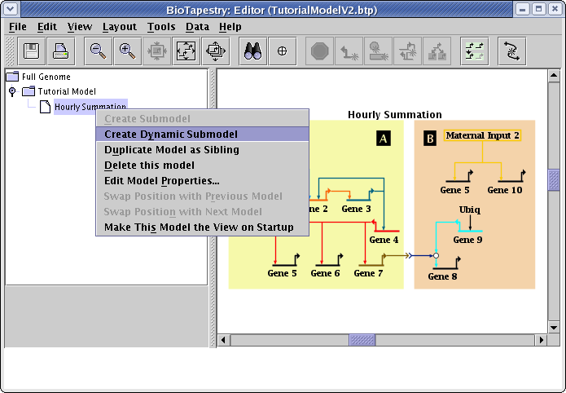The width and height of the screenshot is (566, 393).
Task: Click the Print toolbar icon
Action: point(59,51)
